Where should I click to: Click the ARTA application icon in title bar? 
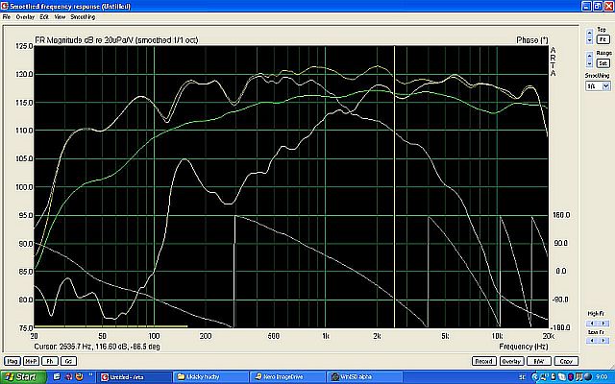point(5,7)
